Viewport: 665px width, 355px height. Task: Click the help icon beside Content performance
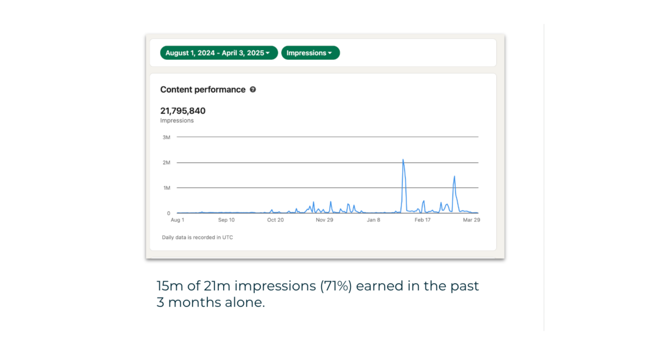point(253,89)
